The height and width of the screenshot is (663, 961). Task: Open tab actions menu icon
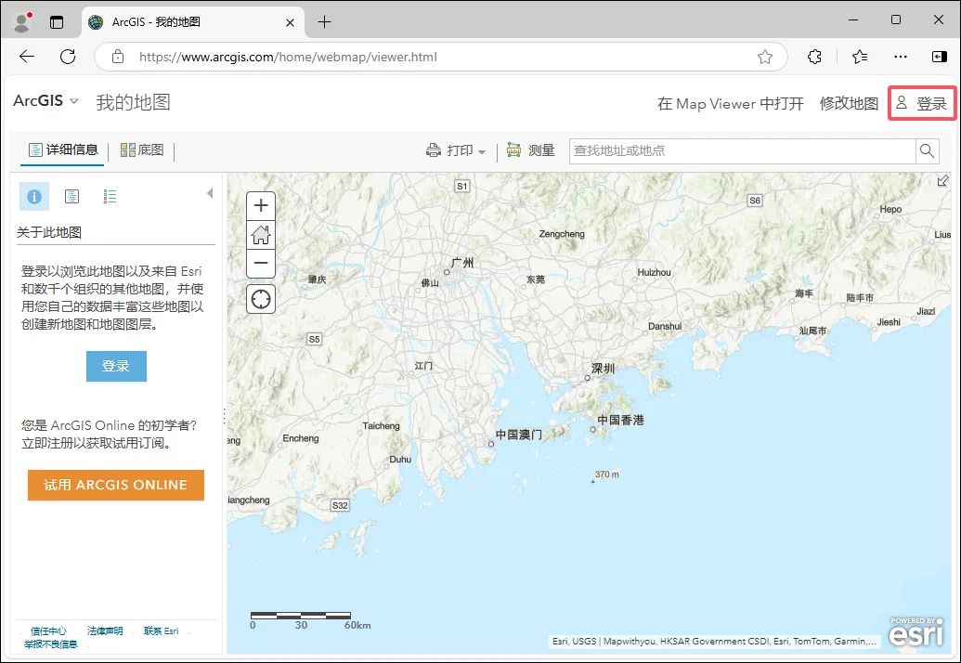pos(57,22)
